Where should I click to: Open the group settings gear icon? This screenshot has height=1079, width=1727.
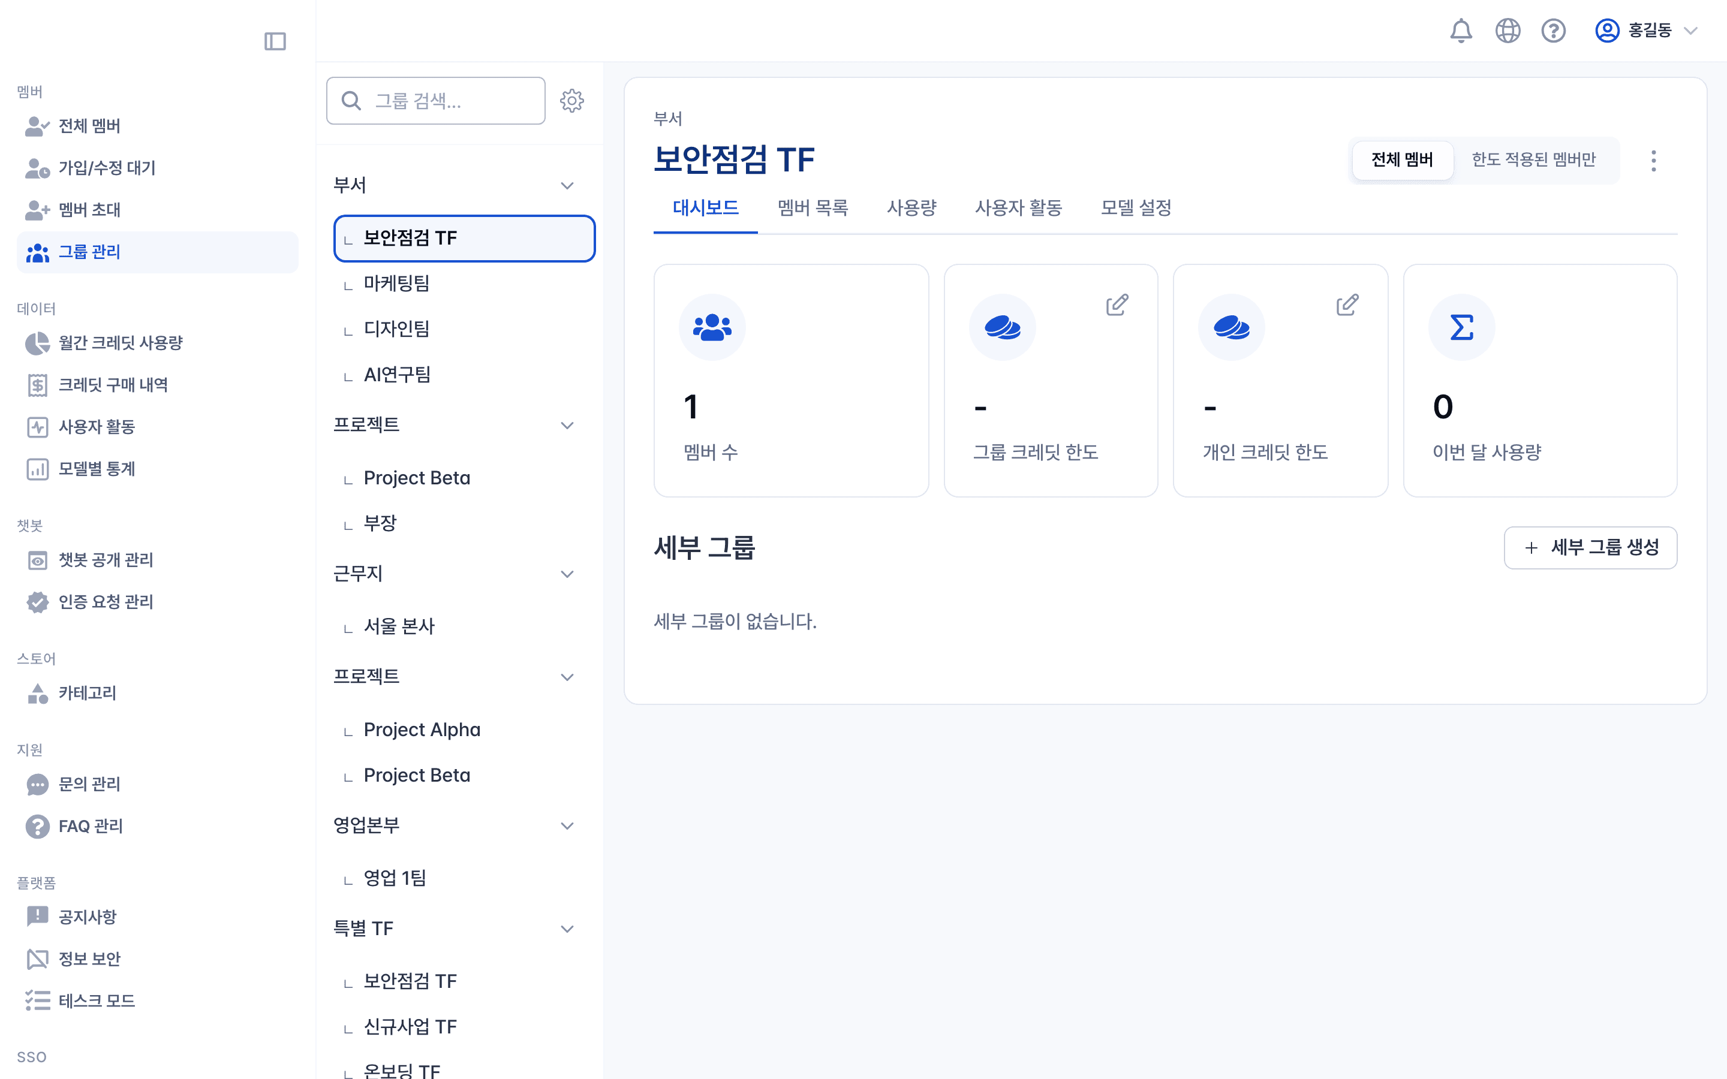click(x=572, y=101)
